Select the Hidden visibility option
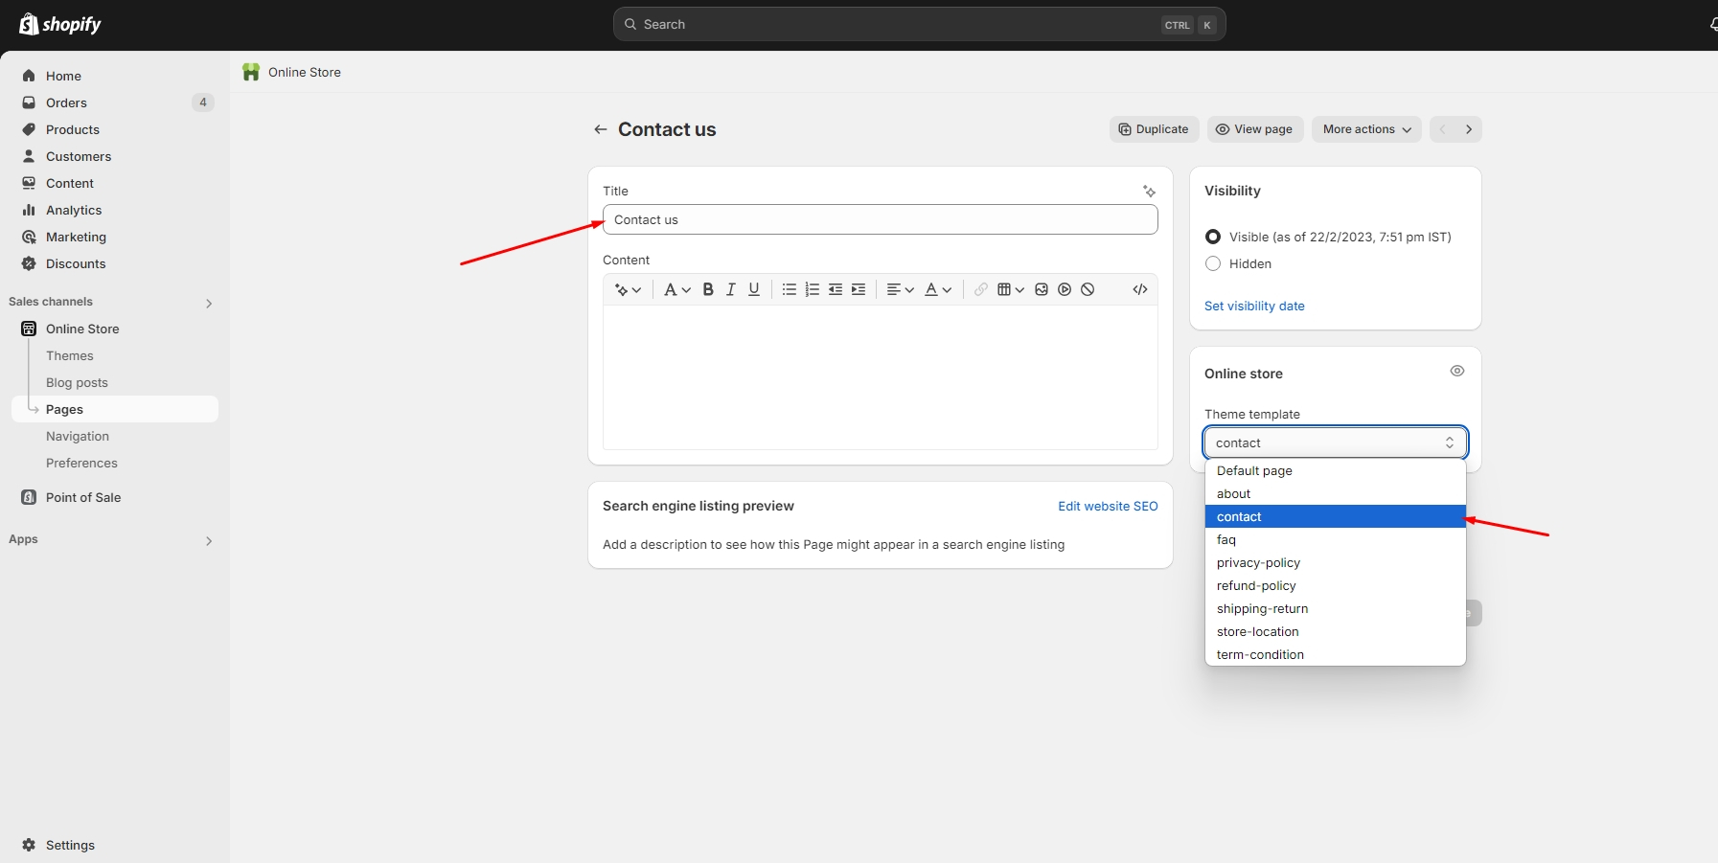This screenshot has width=1718, height=863. (x=1213, y=263)
